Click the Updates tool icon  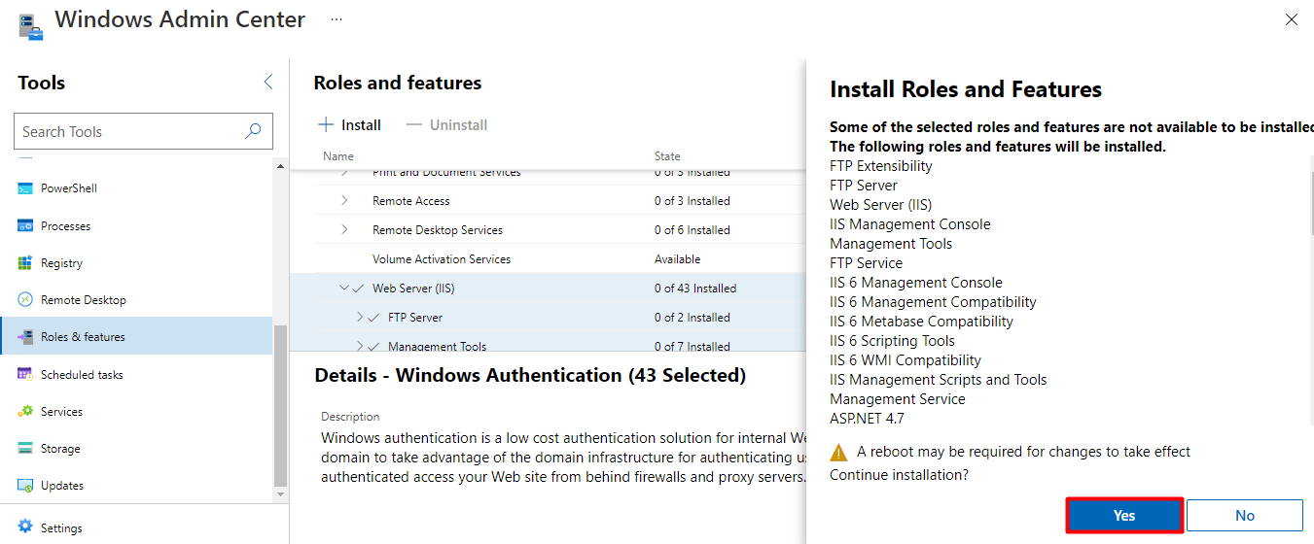click(25, 486)
